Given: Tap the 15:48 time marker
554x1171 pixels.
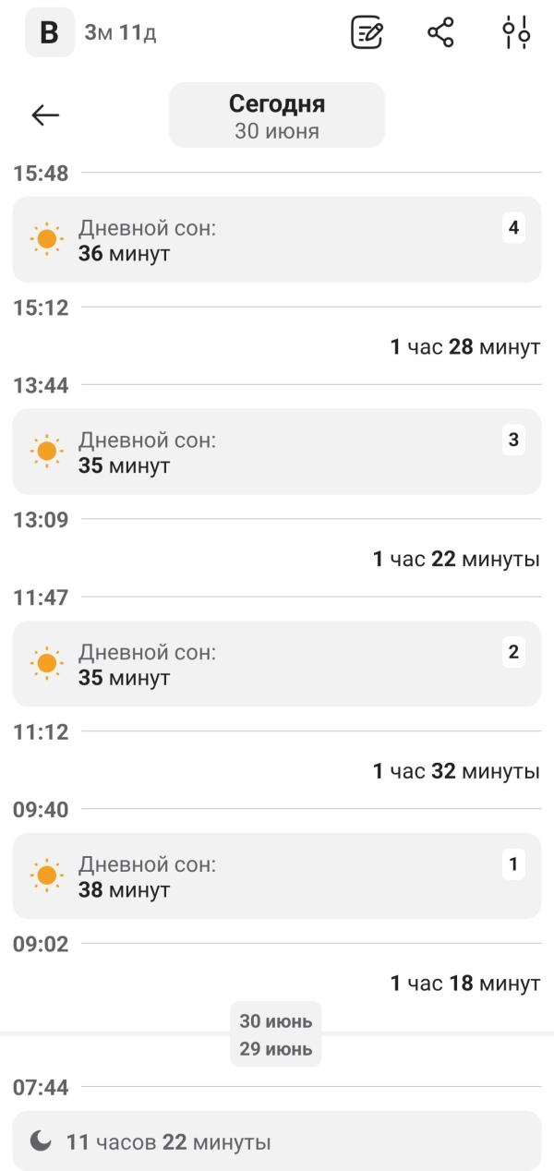Looking at the screenshot, I should [x=41, y=173].
